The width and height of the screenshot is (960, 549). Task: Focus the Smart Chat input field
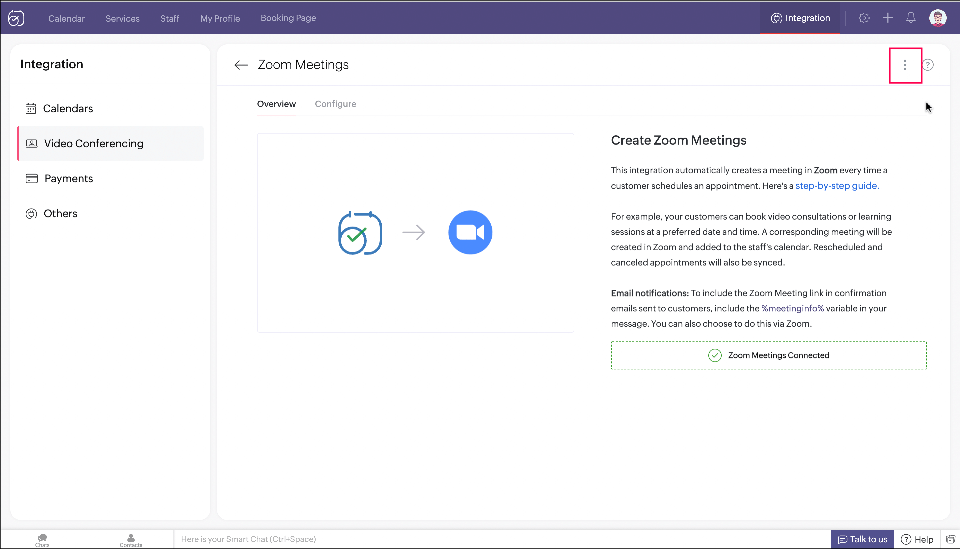pos(501,539)
